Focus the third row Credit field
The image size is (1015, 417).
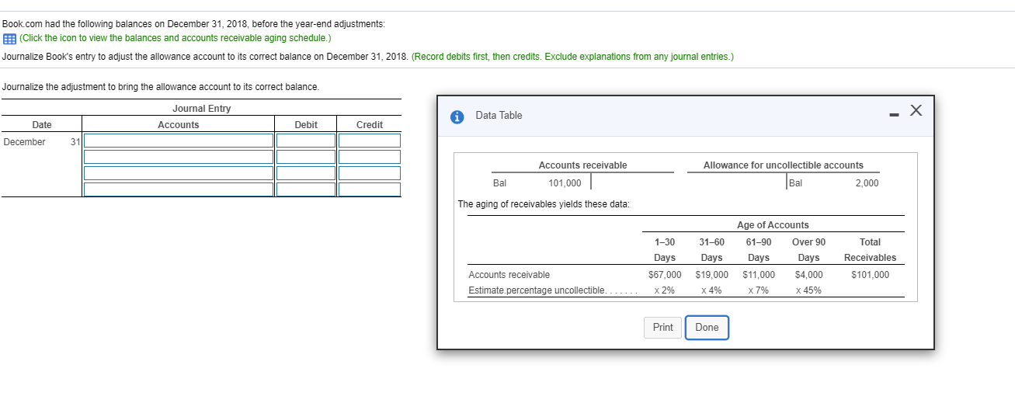coord(369,173)
